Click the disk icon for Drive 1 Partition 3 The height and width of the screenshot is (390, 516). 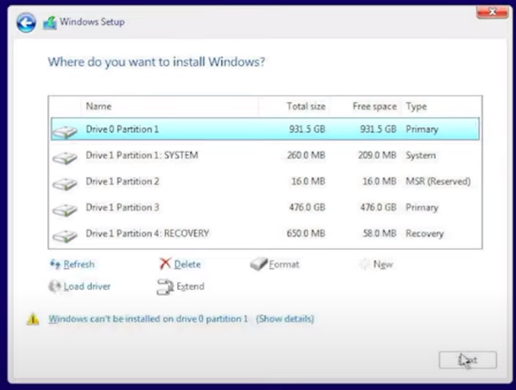point(65,210)
